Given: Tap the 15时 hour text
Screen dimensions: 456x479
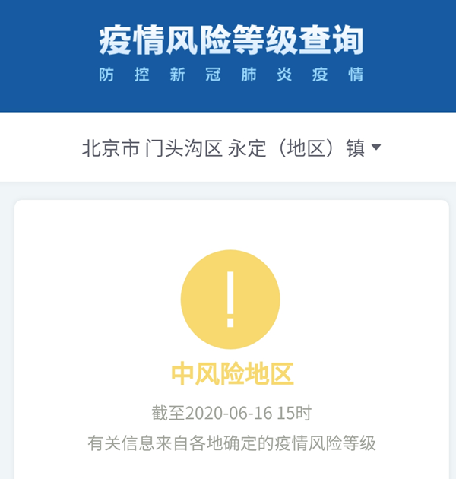Looking at the screenshot, I should pos(294,413).
